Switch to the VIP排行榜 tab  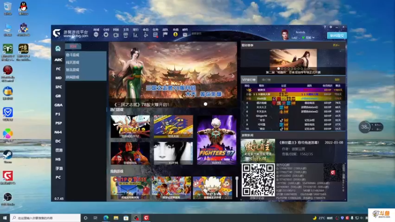click(249, 79)
